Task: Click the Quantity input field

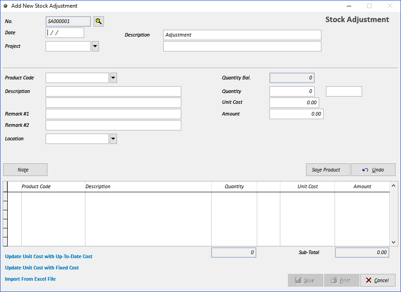Action: pyautogui.click(x=292, y=91)
